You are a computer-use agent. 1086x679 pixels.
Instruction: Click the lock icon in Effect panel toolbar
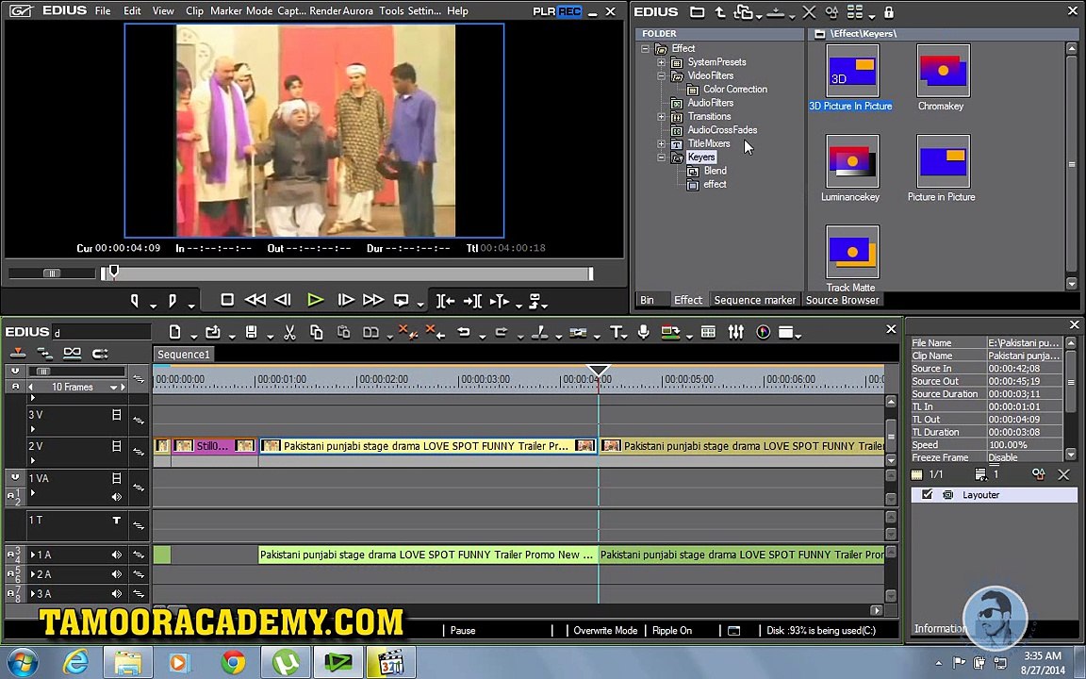889,11
